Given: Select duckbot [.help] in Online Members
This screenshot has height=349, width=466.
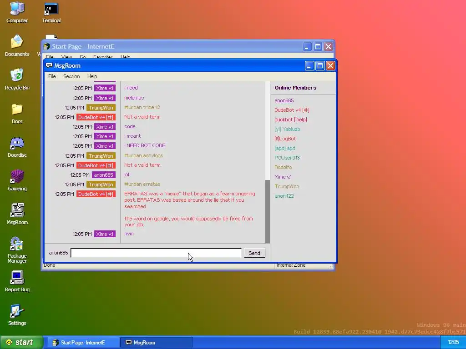Looking at the screenshot, I should 291,120.
